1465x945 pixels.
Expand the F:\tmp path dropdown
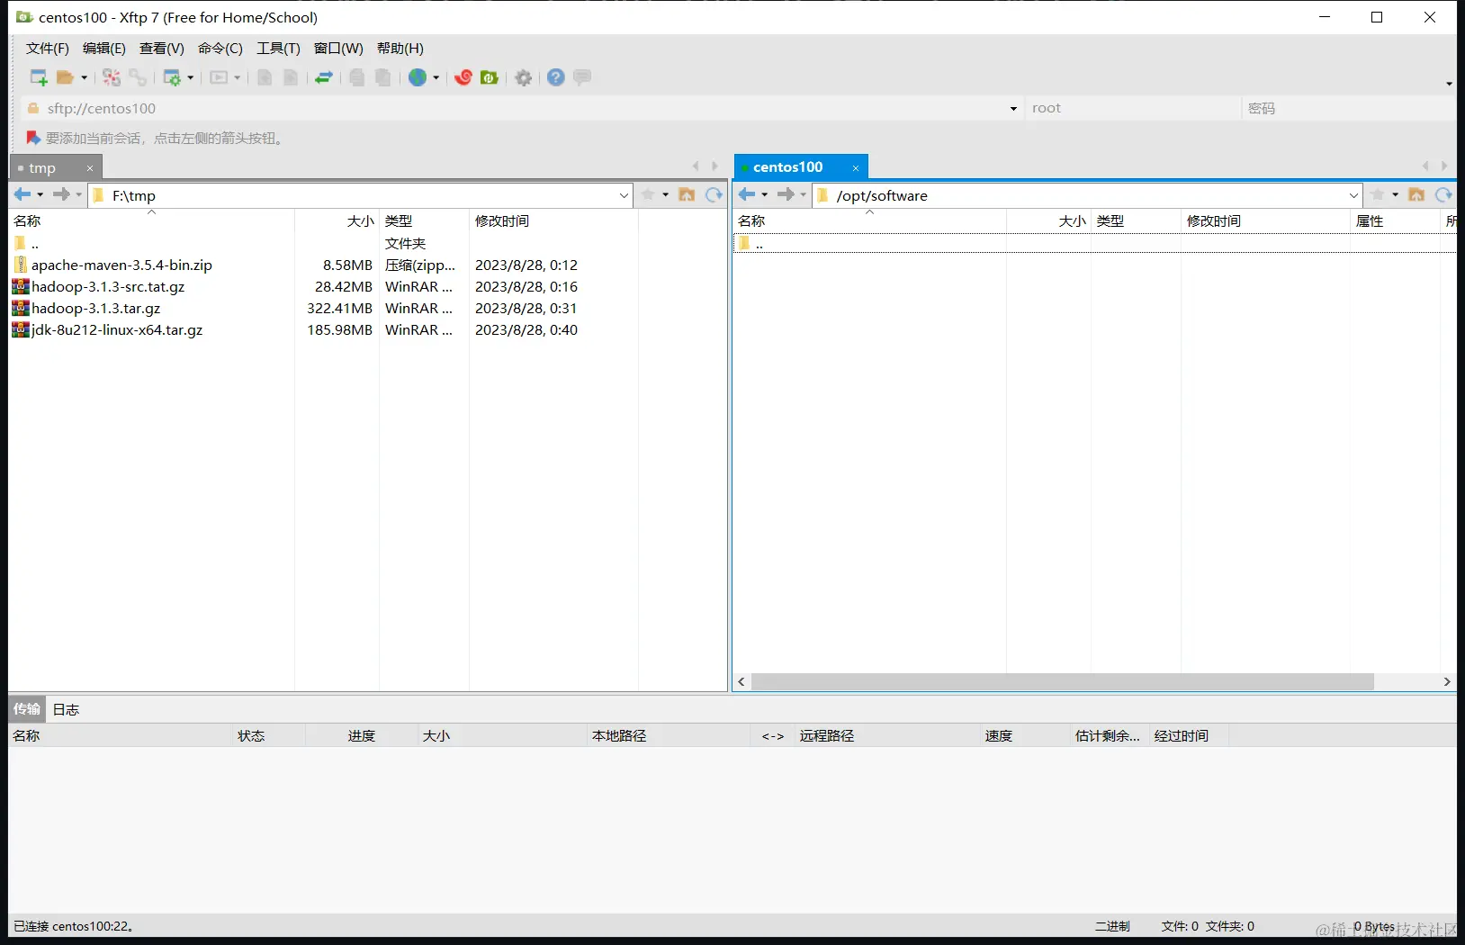click(625, 195)
